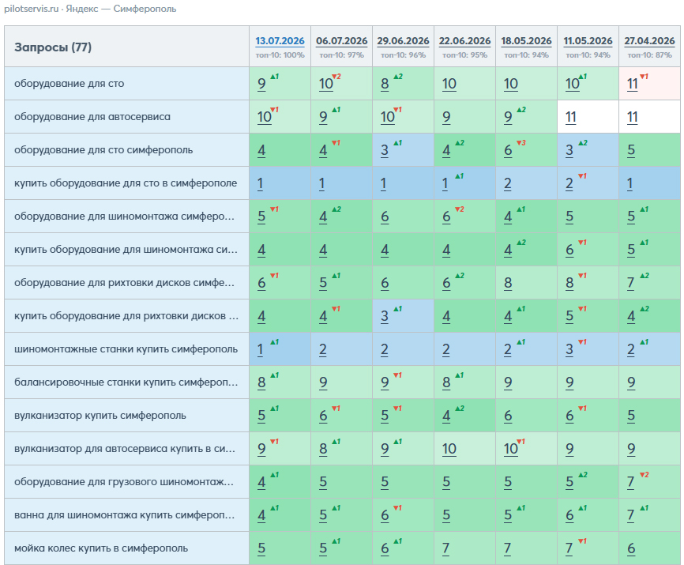Click the Запросы (77) column header
684x565 pixels.
(53, 47)
